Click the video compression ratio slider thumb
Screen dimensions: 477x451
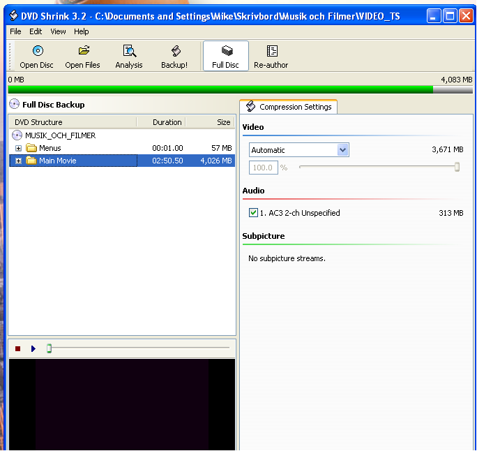pyautogui.click(x=457, y=167)
